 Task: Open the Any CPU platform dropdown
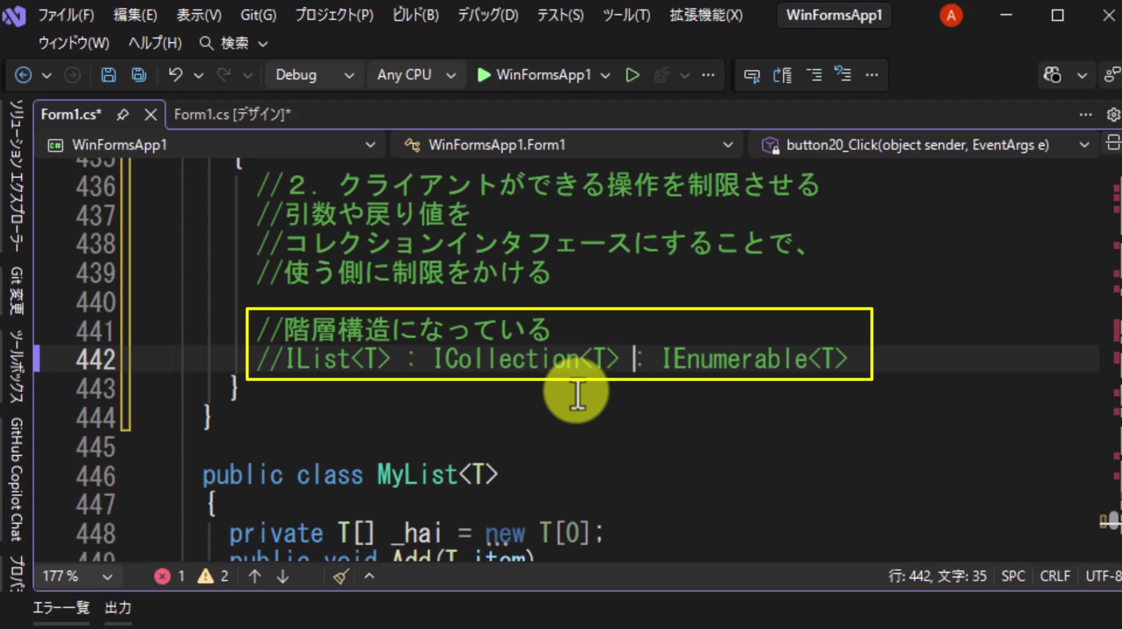point(416,75)
